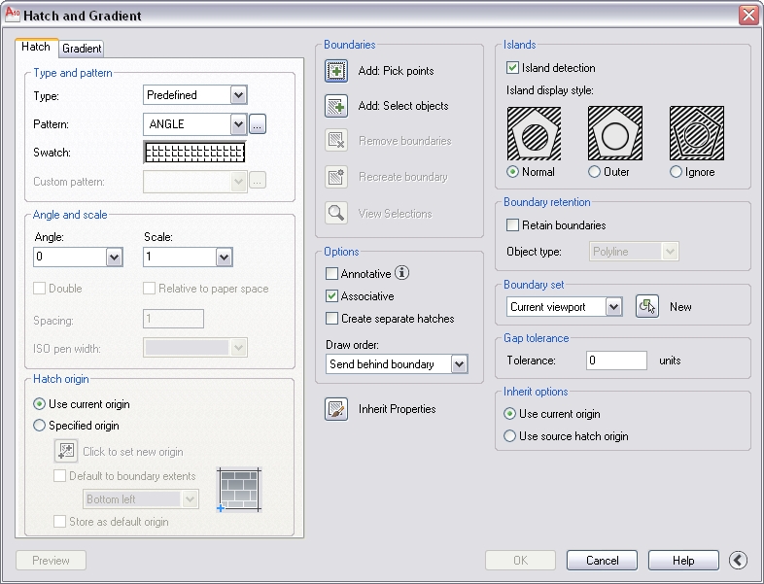
Task: Click the Add: Select objects icon
Action: [x=336, y=106]
